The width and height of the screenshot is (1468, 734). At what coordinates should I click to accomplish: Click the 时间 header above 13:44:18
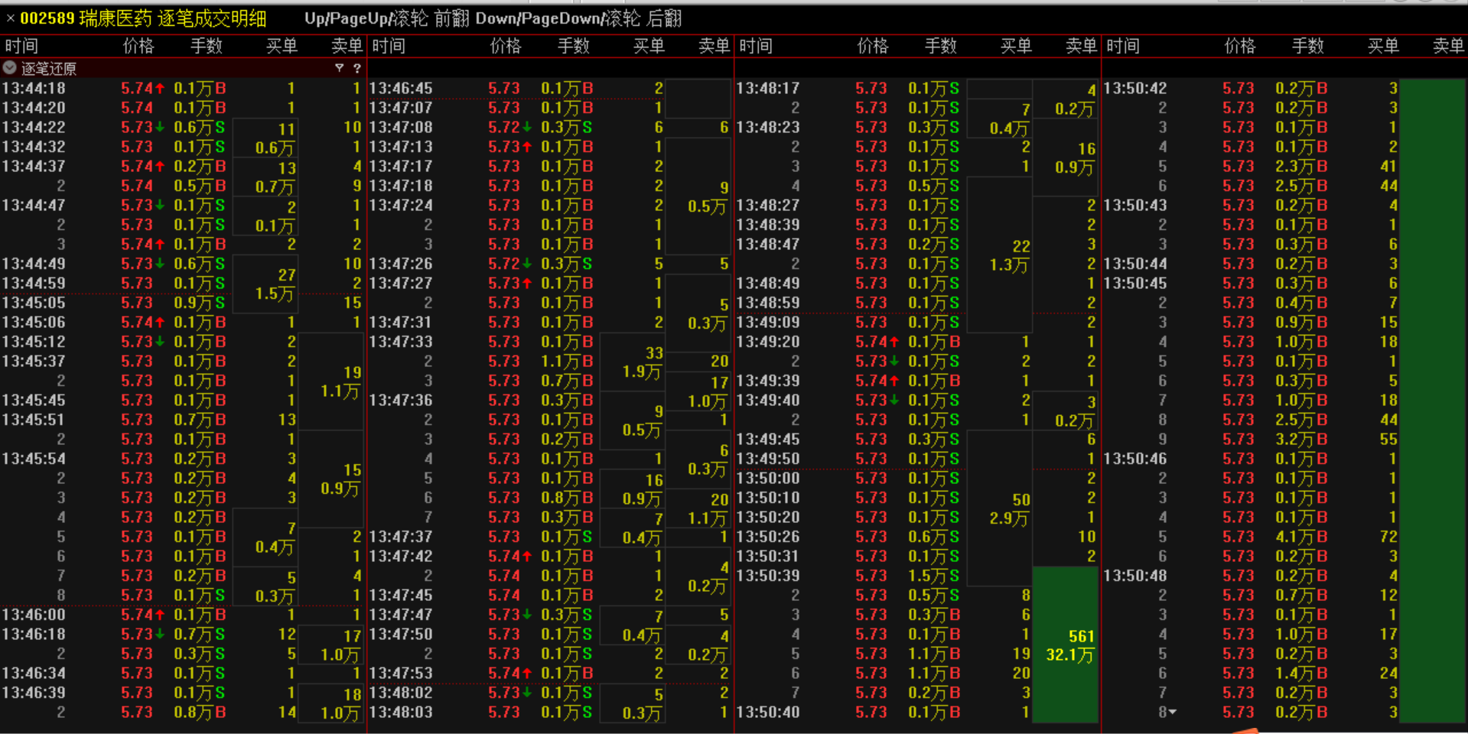pos(21,46)
